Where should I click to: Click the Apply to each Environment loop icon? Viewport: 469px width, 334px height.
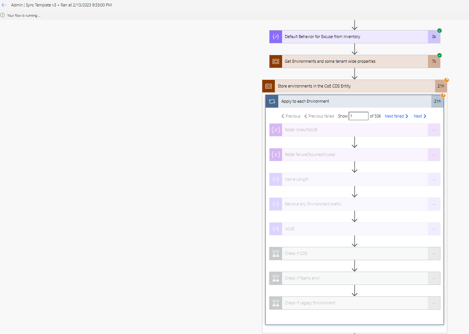pos(272,101)
